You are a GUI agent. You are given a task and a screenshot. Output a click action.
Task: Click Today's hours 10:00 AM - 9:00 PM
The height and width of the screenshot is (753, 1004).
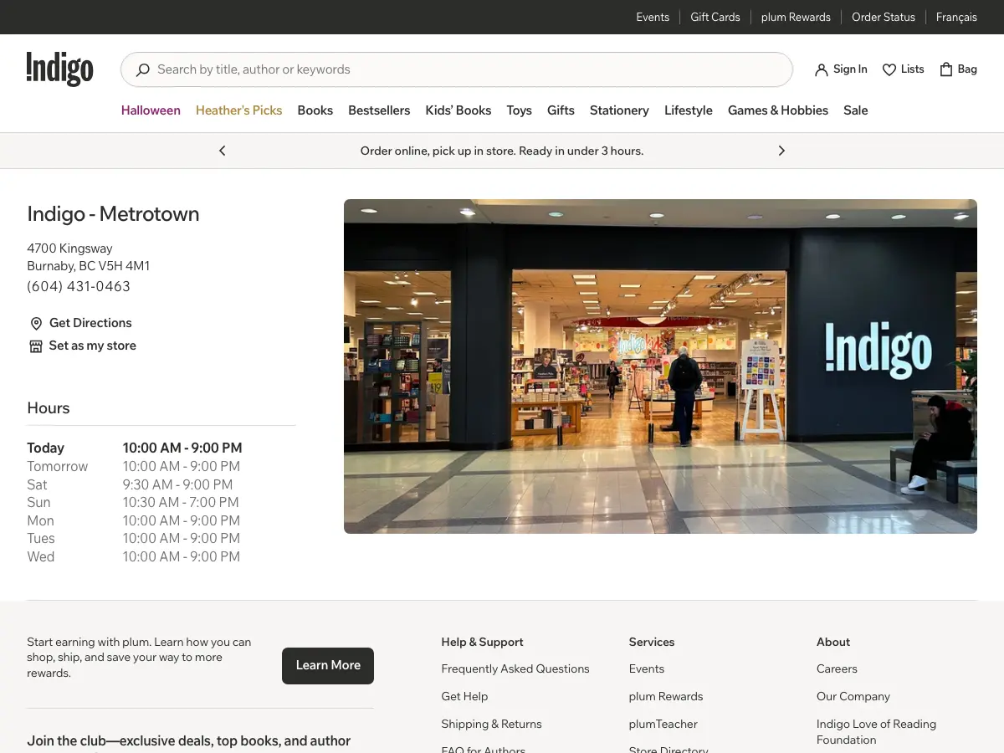[182, 448]
